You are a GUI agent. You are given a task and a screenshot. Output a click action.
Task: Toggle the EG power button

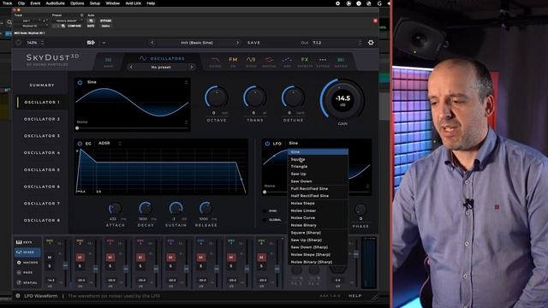[x=80, y=143]
